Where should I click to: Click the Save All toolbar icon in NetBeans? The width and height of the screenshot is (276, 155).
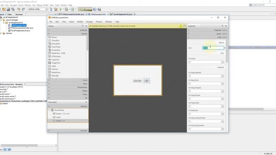13,9
